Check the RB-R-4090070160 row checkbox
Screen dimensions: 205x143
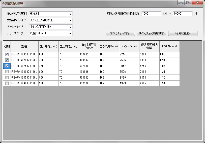7,83
